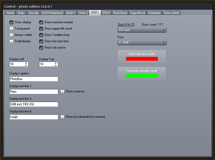Open the Main tab
The width and height of the screenshot is (215, 160).
(x=21, y=13)
